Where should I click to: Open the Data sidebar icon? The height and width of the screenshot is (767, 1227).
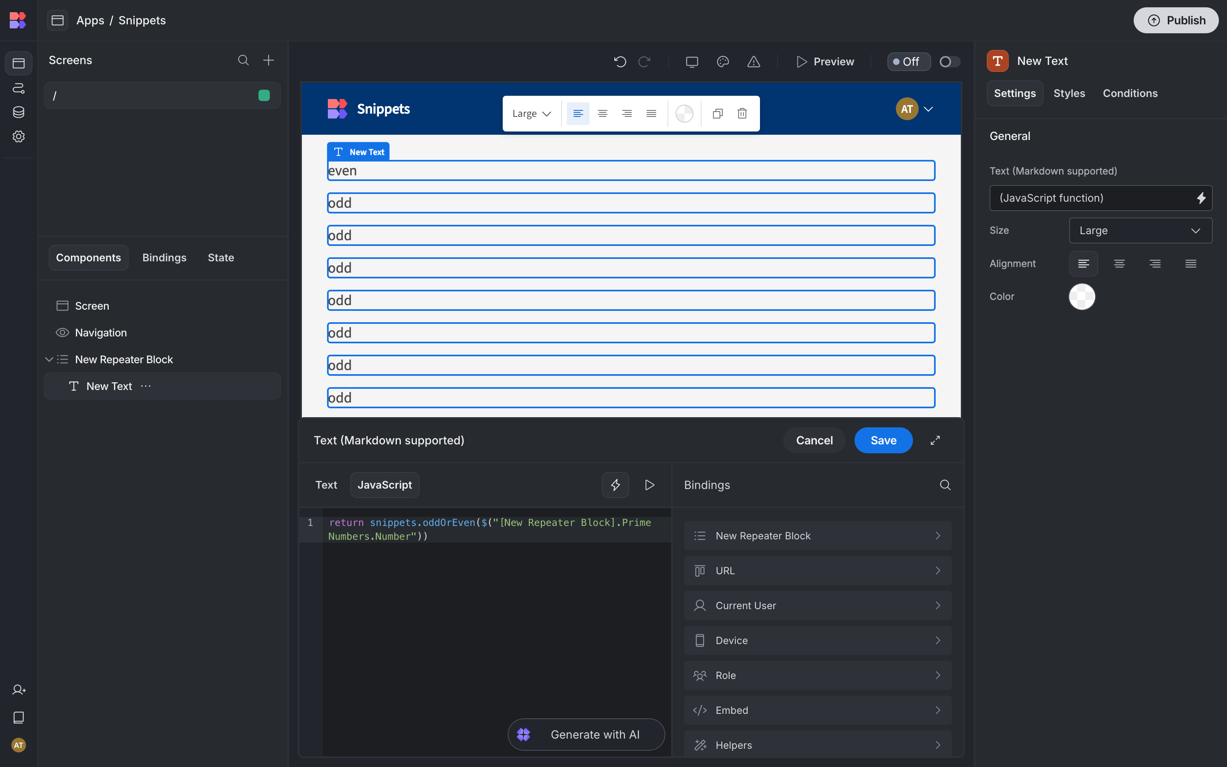(19, 112)
